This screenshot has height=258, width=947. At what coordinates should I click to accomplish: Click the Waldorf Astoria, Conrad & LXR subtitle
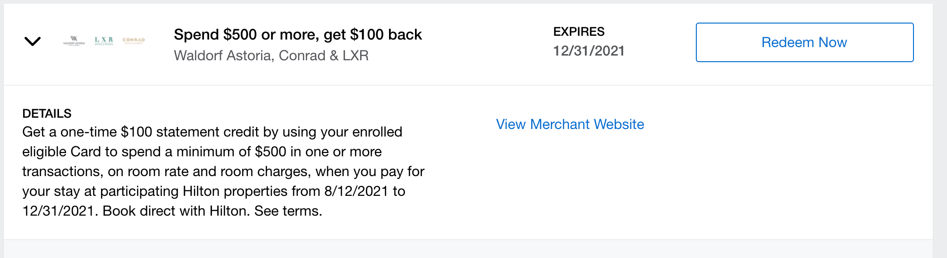pos(271,56)
